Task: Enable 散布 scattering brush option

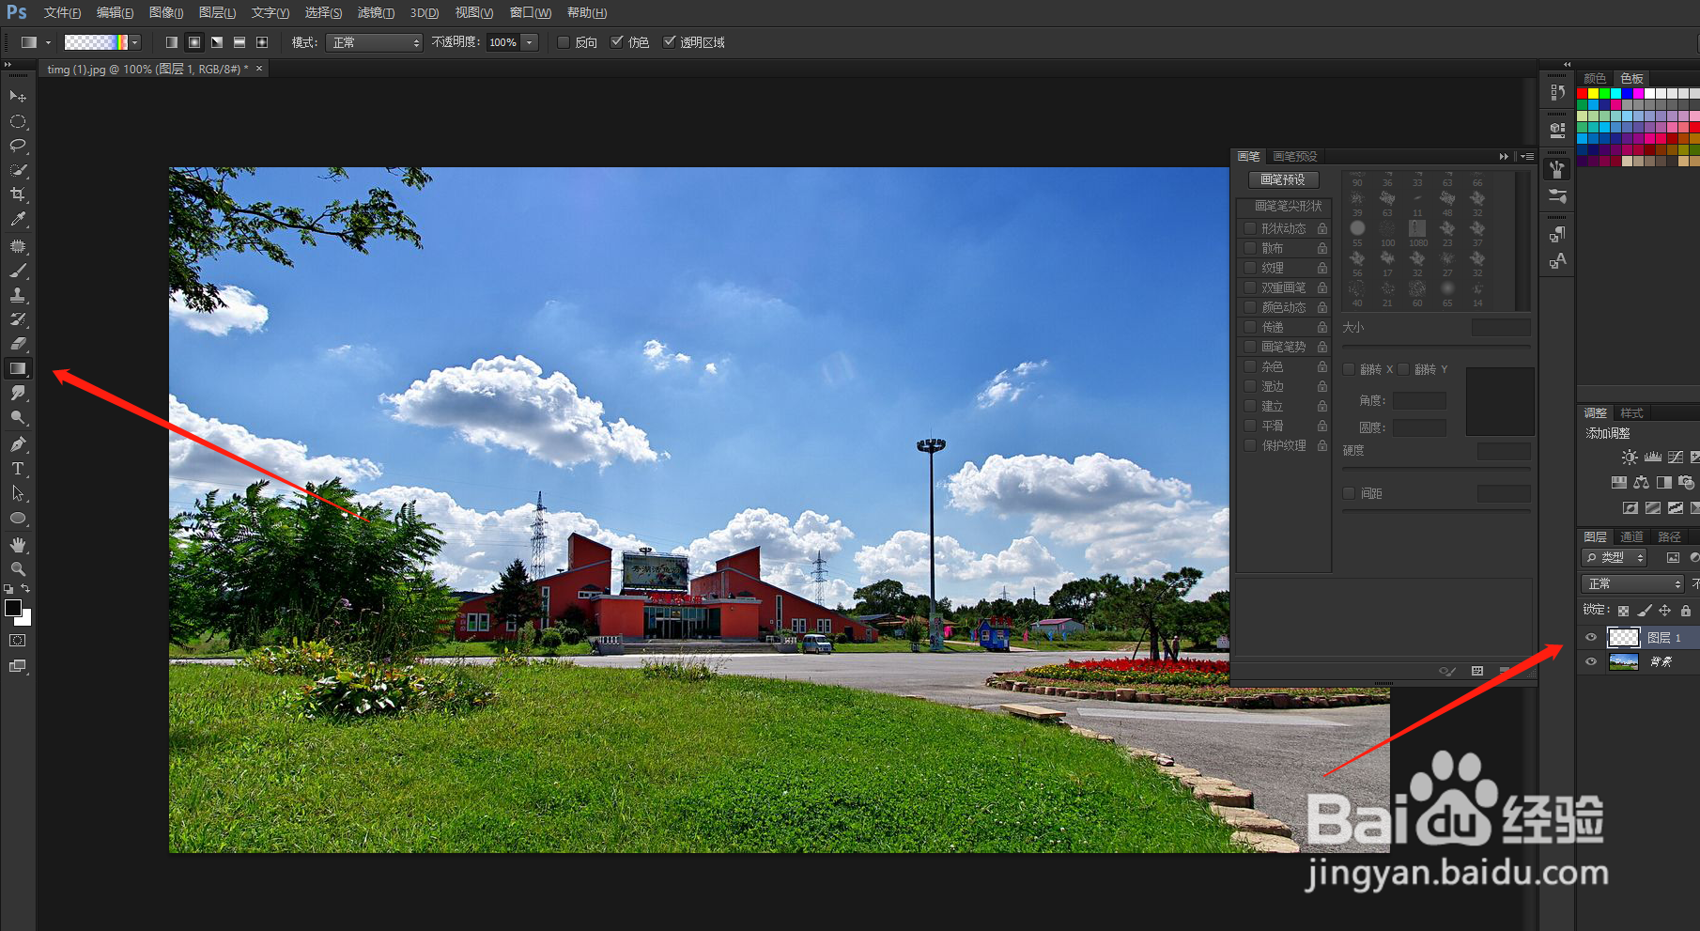Action: click(1250, 248)
